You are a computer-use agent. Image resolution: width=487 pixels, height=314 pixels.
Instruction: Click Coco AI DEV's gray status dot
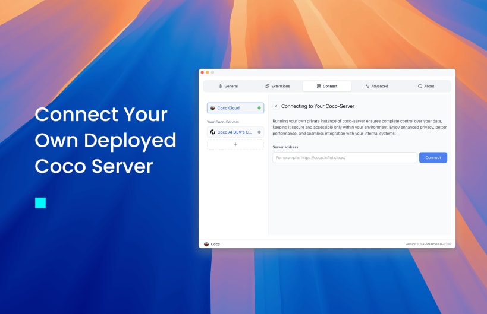(259, 132)
